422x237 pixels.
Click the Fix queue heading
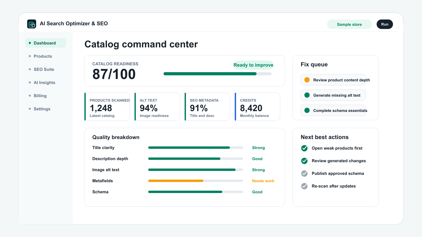click(314, 65)
